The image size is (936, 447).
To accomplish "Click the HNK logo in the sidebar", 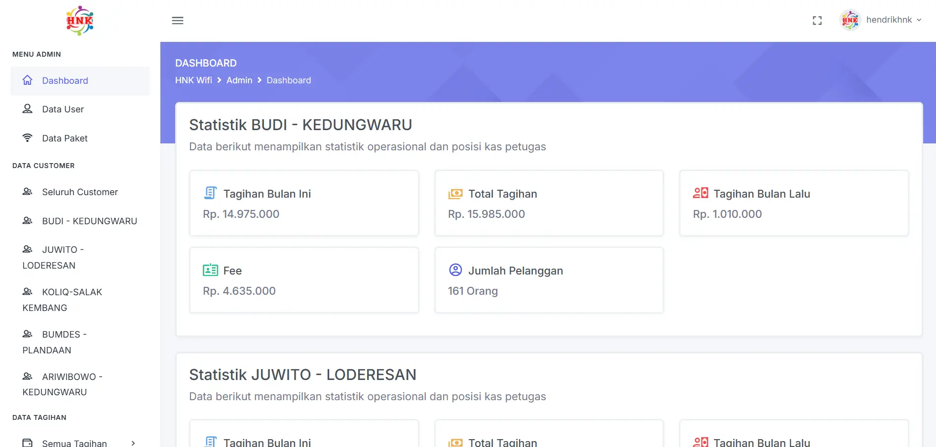I will [80, 21].
